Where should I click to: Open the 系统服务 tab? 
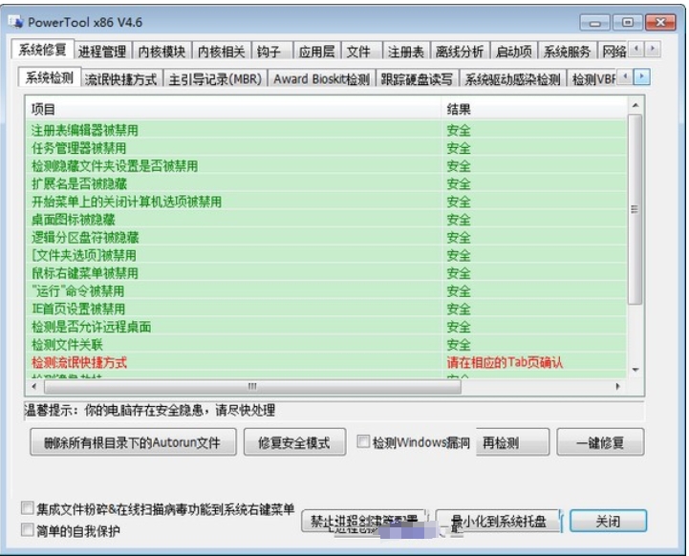[567, 52]
